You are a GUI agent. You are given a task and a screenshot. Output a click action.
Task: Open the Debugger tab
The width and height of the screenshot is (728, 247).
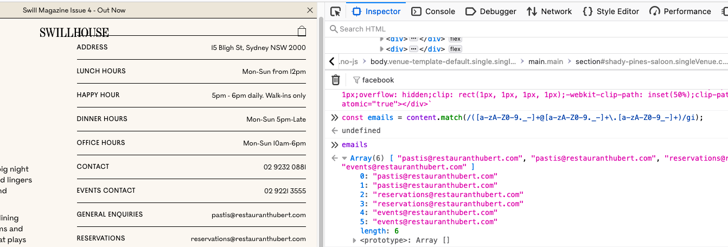click(x=491, y=11)
